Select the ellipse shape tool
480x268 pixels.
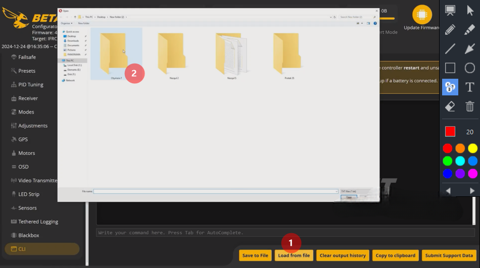point(469,68)
